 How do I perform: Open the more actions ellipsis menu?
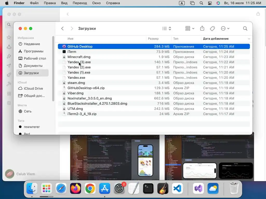click(x=225, y=29)
